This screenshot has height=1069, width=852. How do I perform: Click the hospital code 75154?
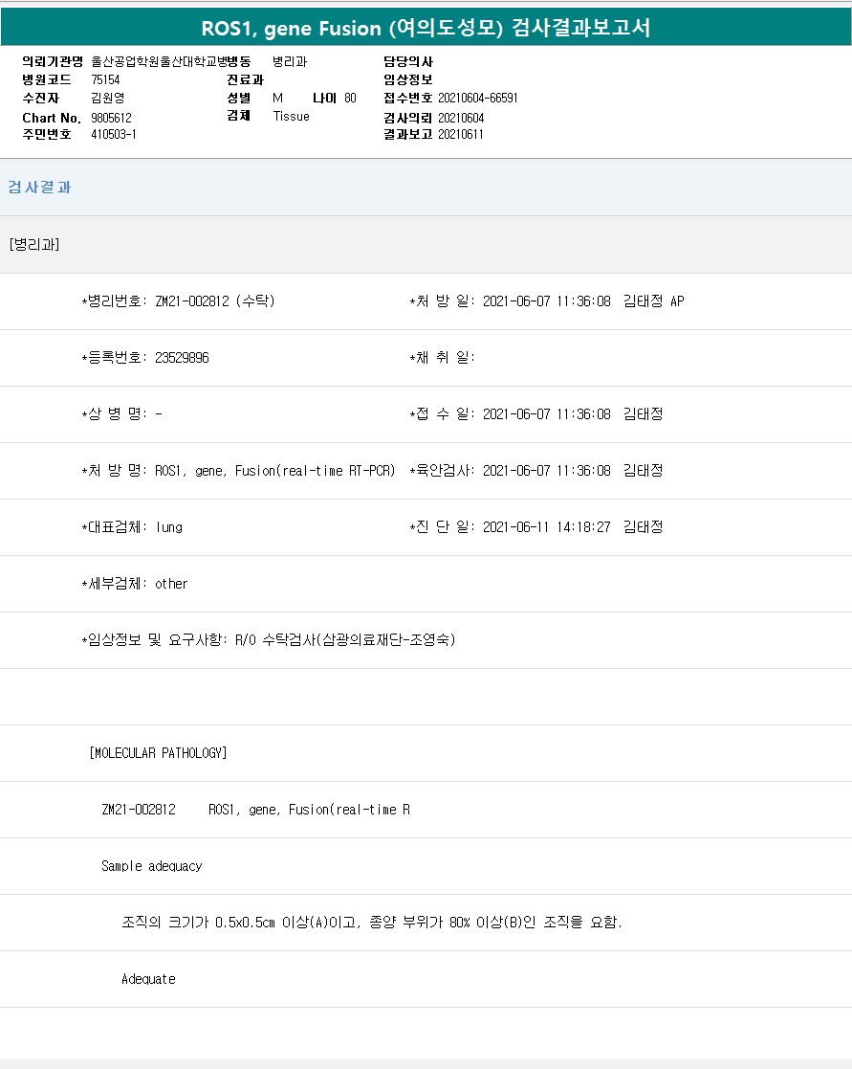click(105, 79)
